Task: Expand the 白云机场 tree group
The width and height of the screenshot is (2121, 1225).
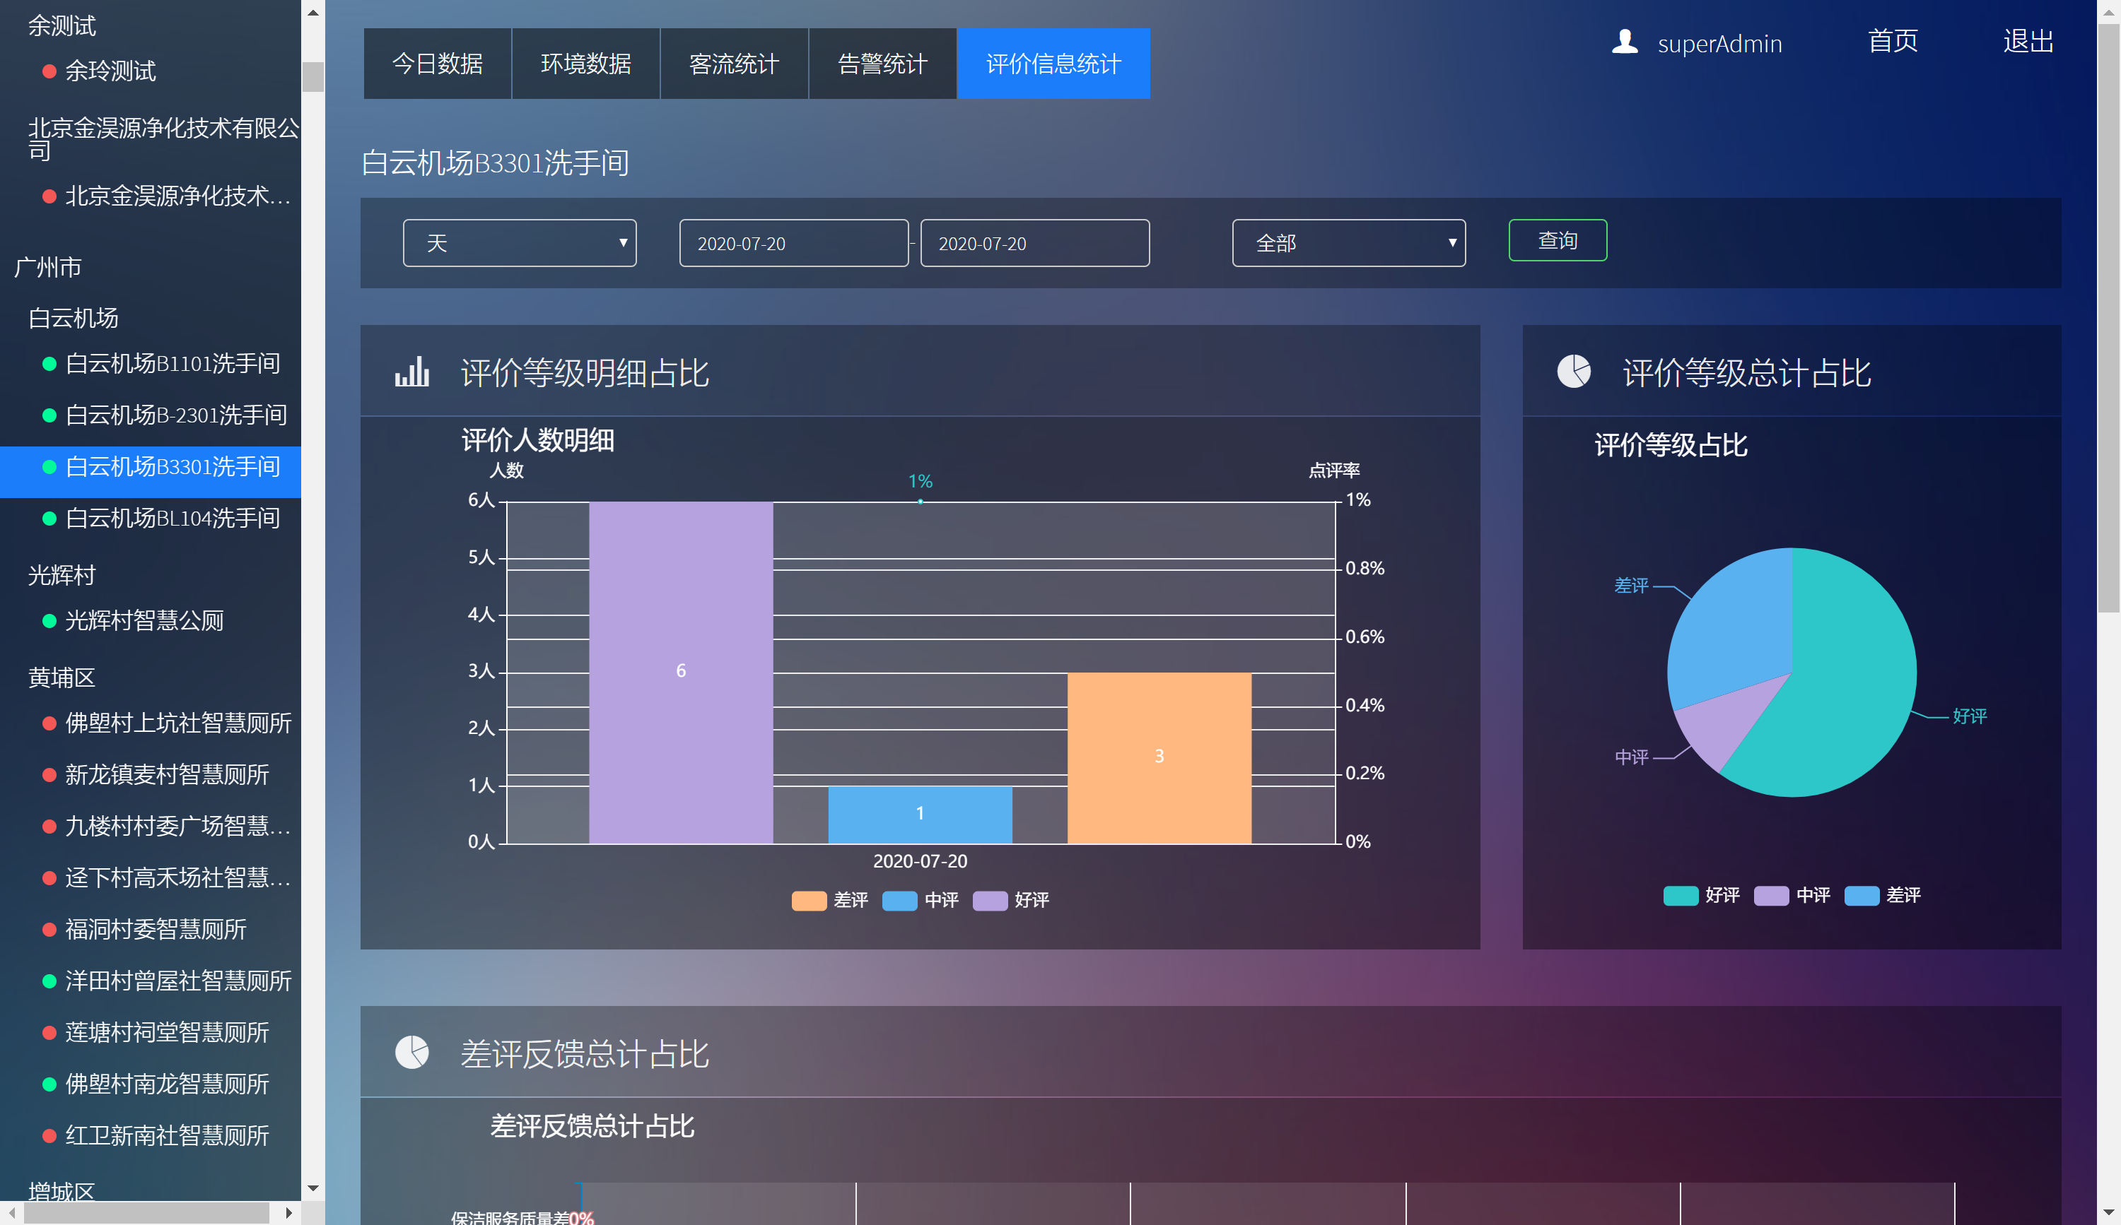Action: (74, 318)
